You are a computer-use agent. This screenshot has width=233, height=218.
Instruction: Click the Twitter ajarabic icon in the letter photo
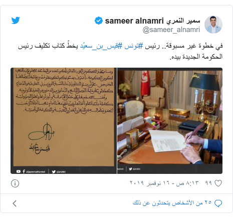click(x=54, y=171)
